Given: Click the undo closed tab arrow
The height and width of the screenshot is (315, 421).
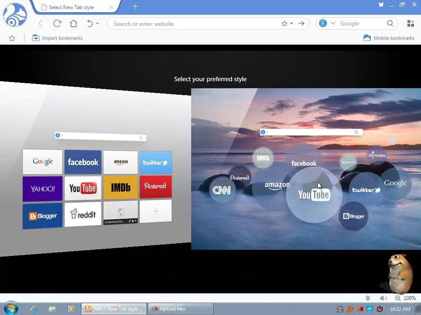Looking at the screenshot, I should 90,23.
